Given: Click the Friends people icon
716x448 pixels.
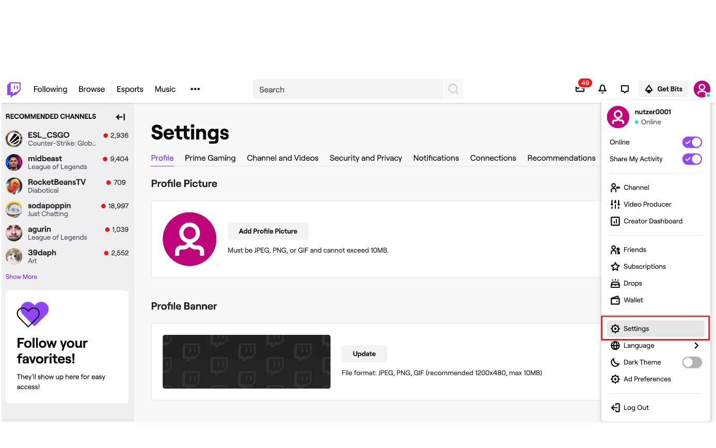Looking at the screenshot, I should coord(615,250).
